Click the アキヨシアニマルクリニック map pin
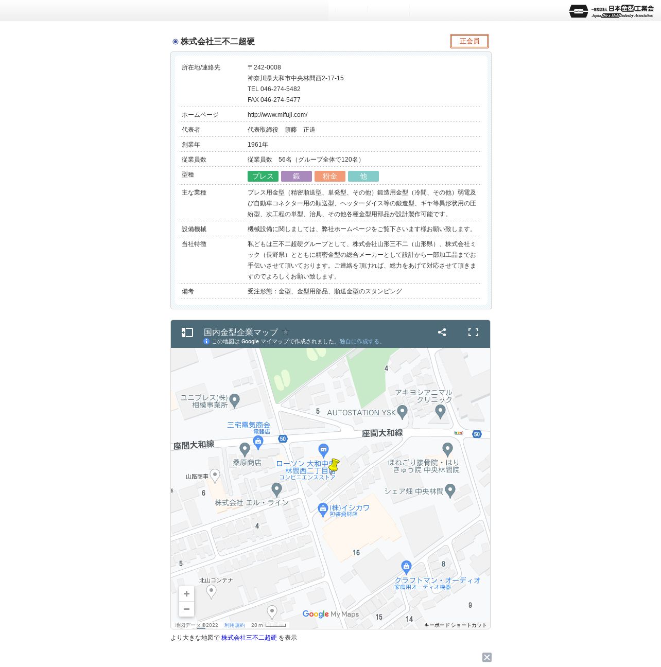This screenshot has height=667, width=661. (x=440, y=411)
